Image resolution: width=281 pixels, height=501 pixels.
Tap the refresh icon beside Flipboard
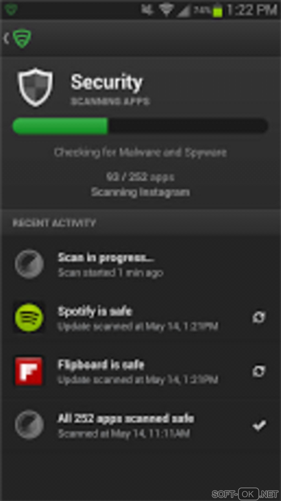(x=259, y=371)
